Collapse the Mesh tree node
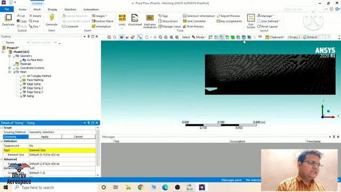Screen dimensions: 341x192 click(10, 72)
